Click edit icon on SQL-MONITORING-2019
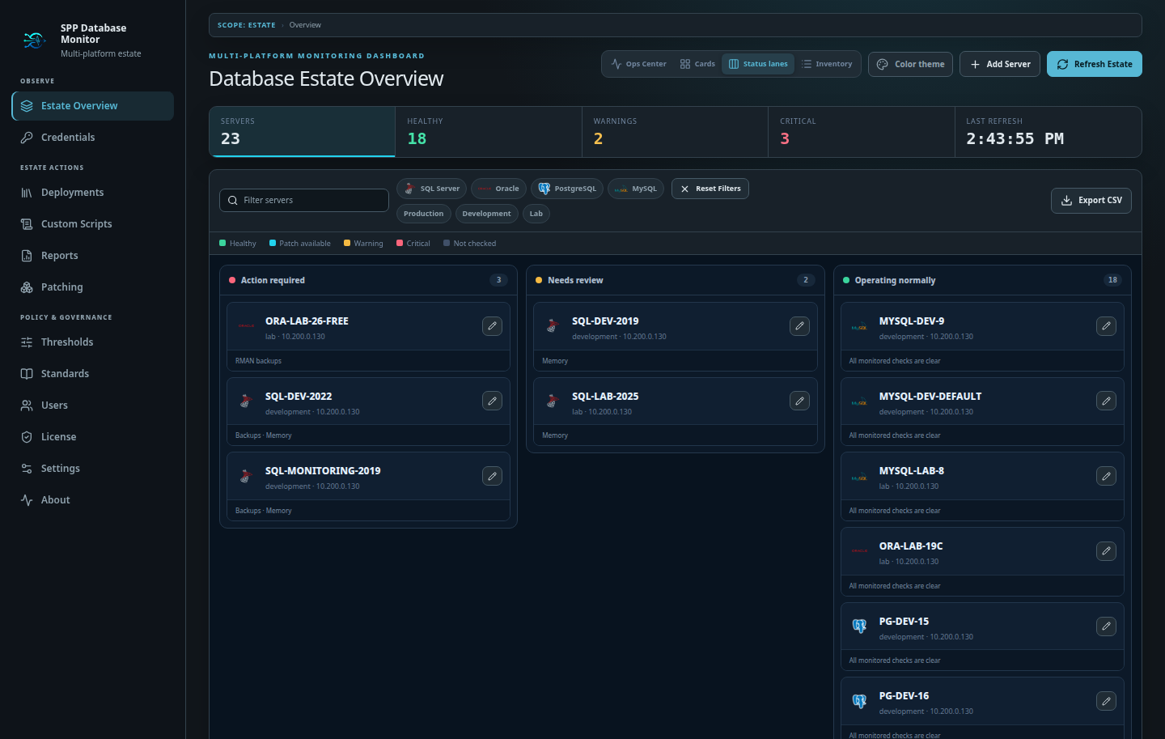Image resolution: width=1165 pixels, height=739 pixels. tap(492, 476)
